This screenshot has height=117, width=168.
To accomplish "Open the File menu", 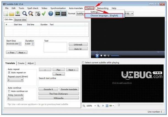I will (x=7, y=8).
